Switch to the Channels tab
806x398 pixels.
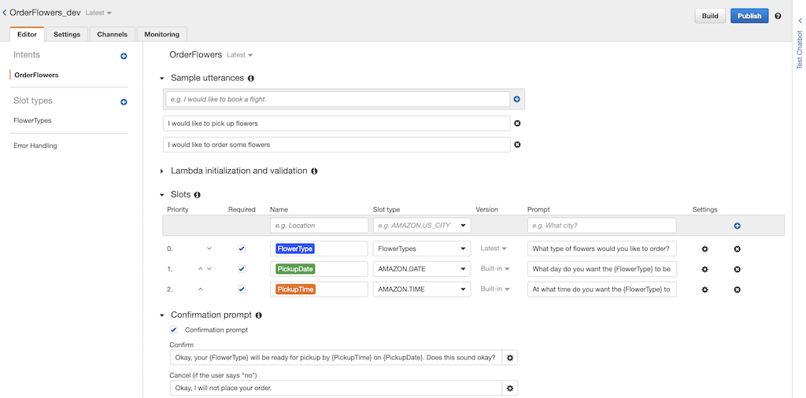(113, 34)
